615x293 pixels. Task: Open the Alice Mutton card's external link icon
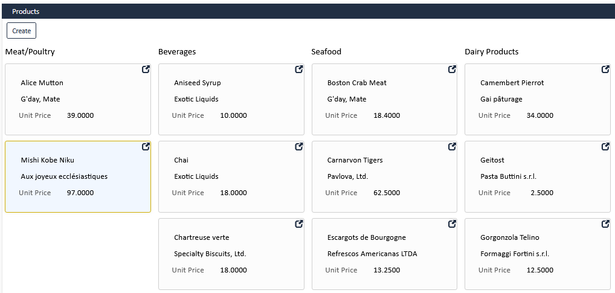(x=146, y=69)
